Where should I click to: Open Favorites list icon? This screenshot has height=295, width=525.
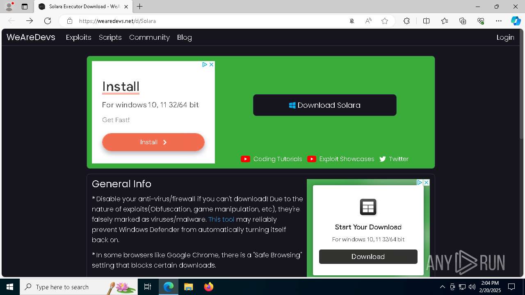click(445, 21)
